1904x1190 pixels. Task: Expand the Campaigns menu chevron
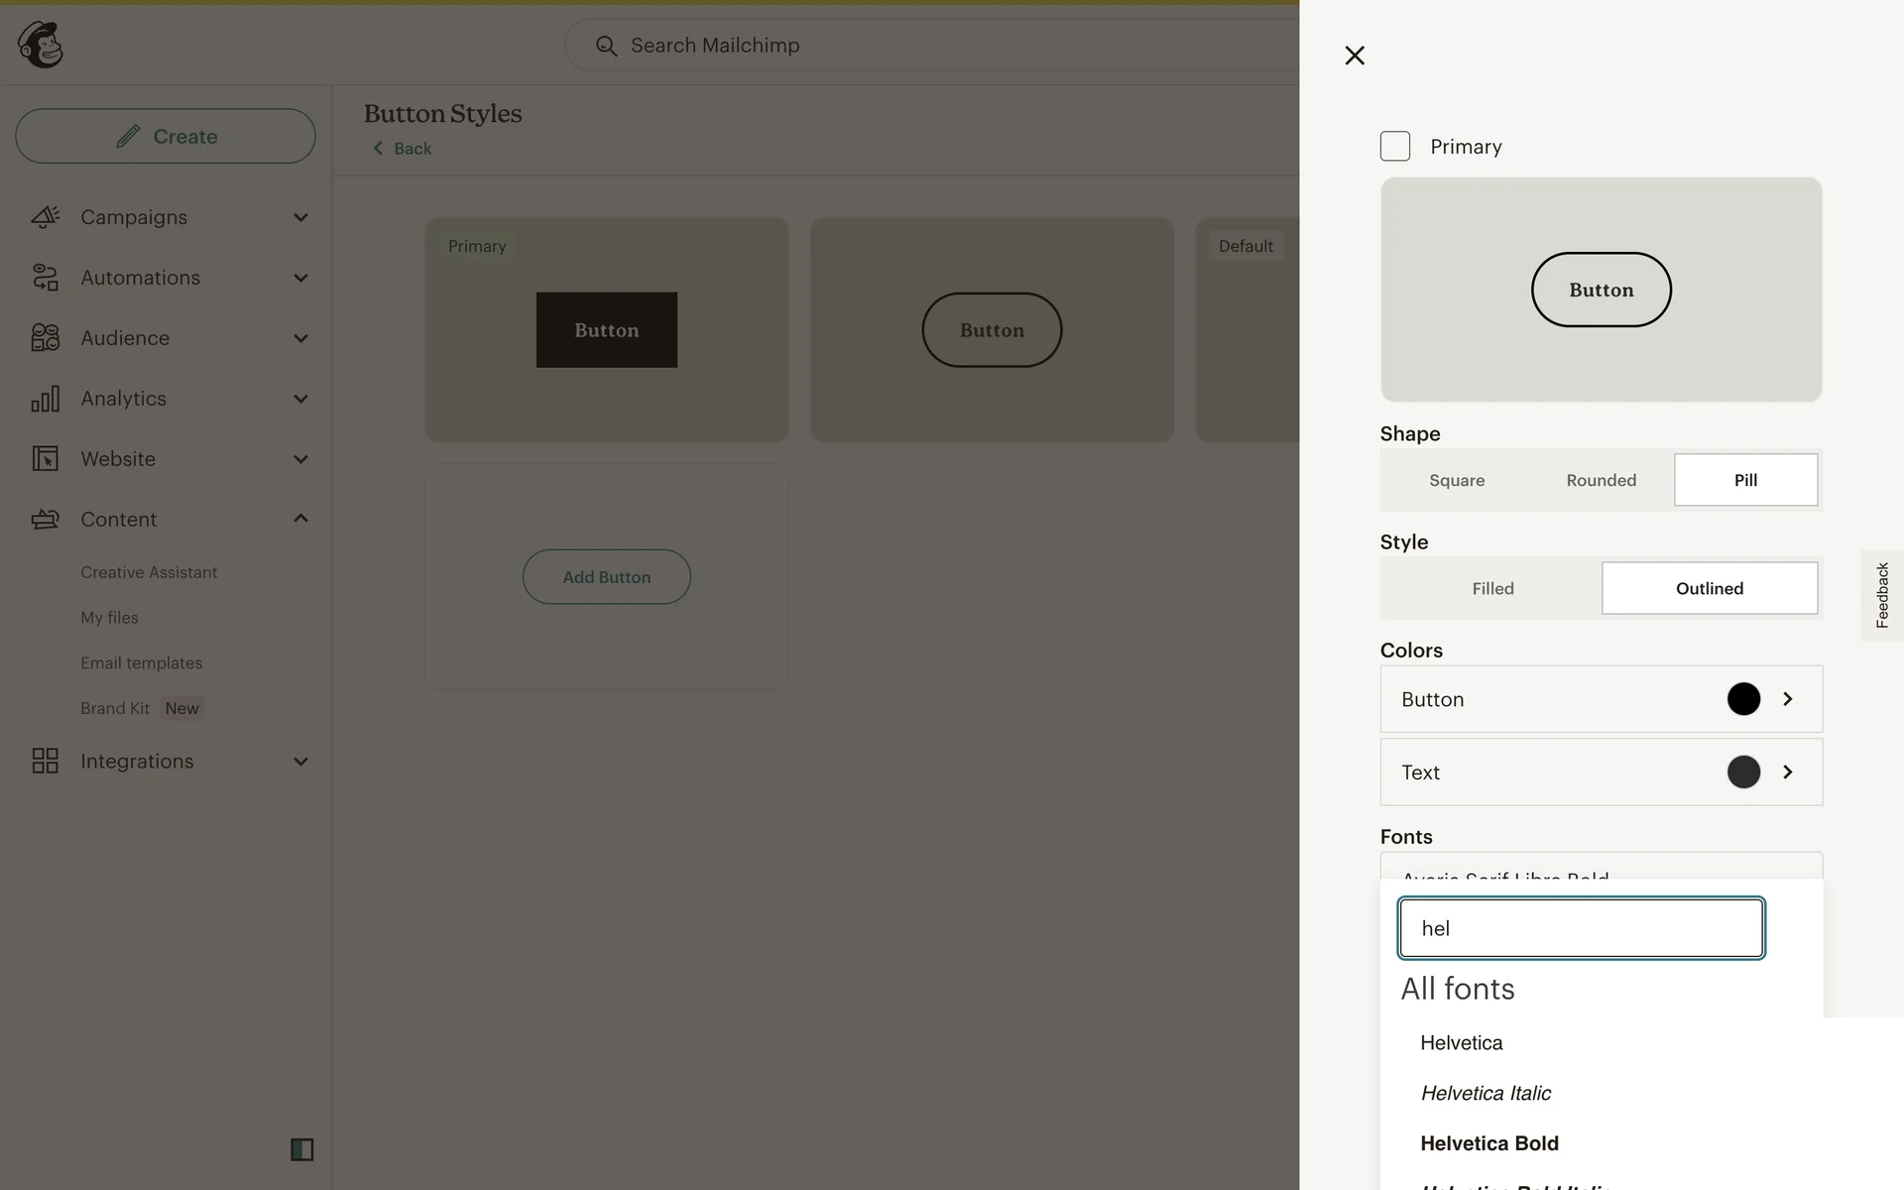300,217
